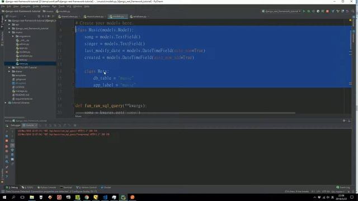Open Search Everywhere magnifier icon

pyautogui.click(x=353, y=11)
